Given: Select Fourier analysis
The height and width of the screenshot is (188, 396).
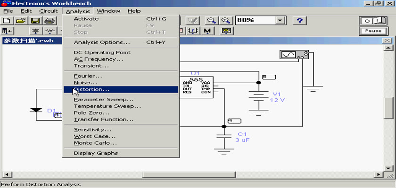Looking at the screenshot, I should coord(121,76).
